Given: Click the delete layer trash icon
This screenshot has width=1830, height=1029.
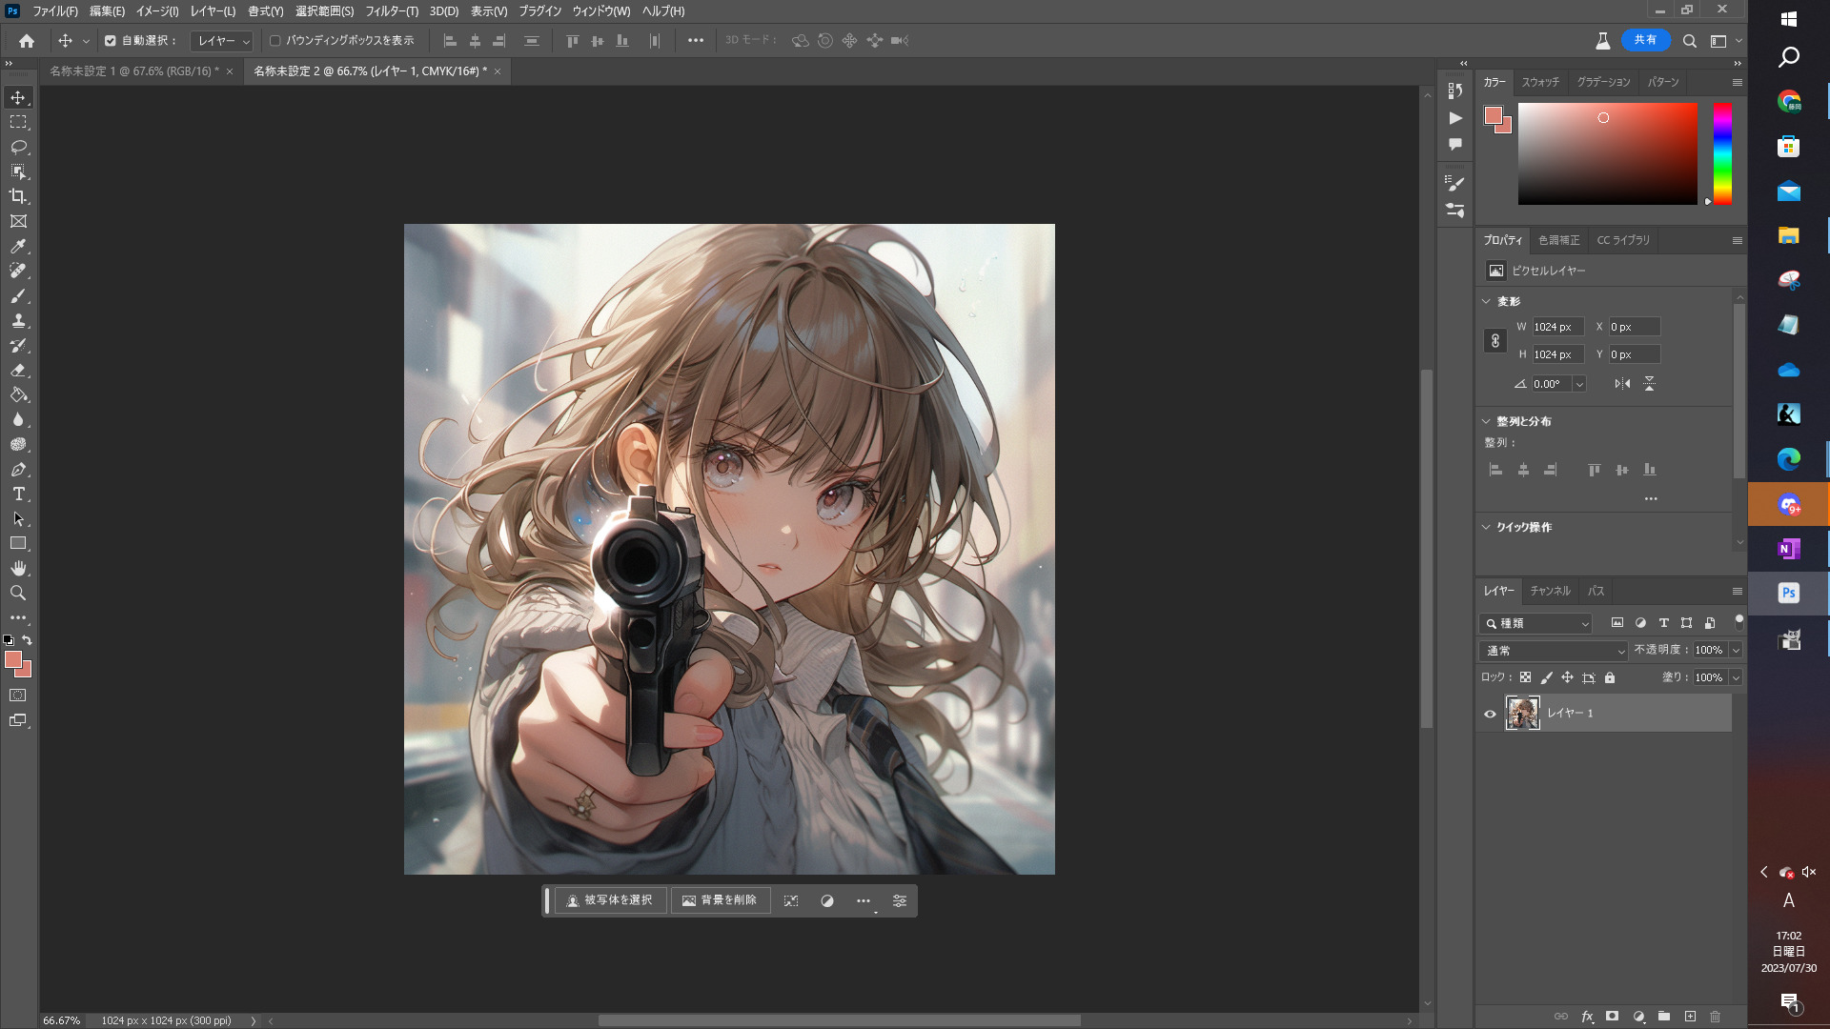Looking at the screenshot, I should click(1715, 1017).
